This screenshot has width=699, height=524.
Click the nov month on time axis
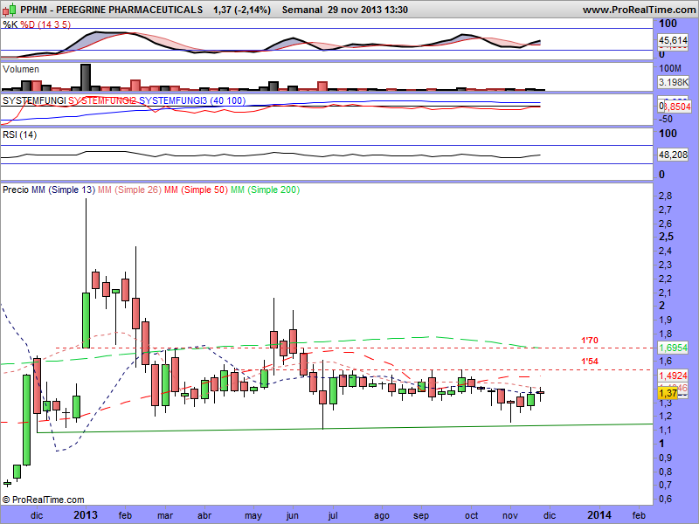click(x=510, y=515)
